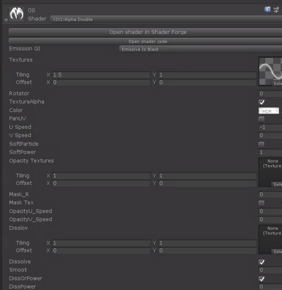Open the Emissive Is Black dropdown
The image size is (282, 290).
201,49
